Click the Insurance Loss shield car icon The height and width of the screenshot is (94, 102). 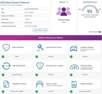tap(40, 66)
